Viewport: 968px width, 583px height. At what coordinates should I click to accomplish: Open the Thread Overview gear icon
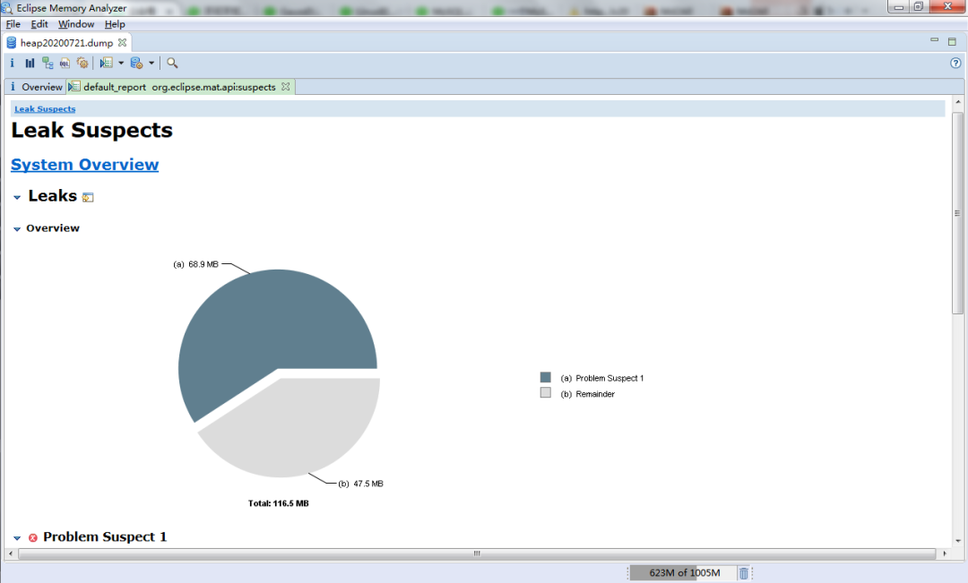click(82, 63)
